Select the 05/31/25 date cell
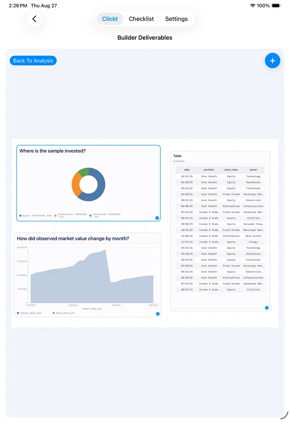 [187, 200]
